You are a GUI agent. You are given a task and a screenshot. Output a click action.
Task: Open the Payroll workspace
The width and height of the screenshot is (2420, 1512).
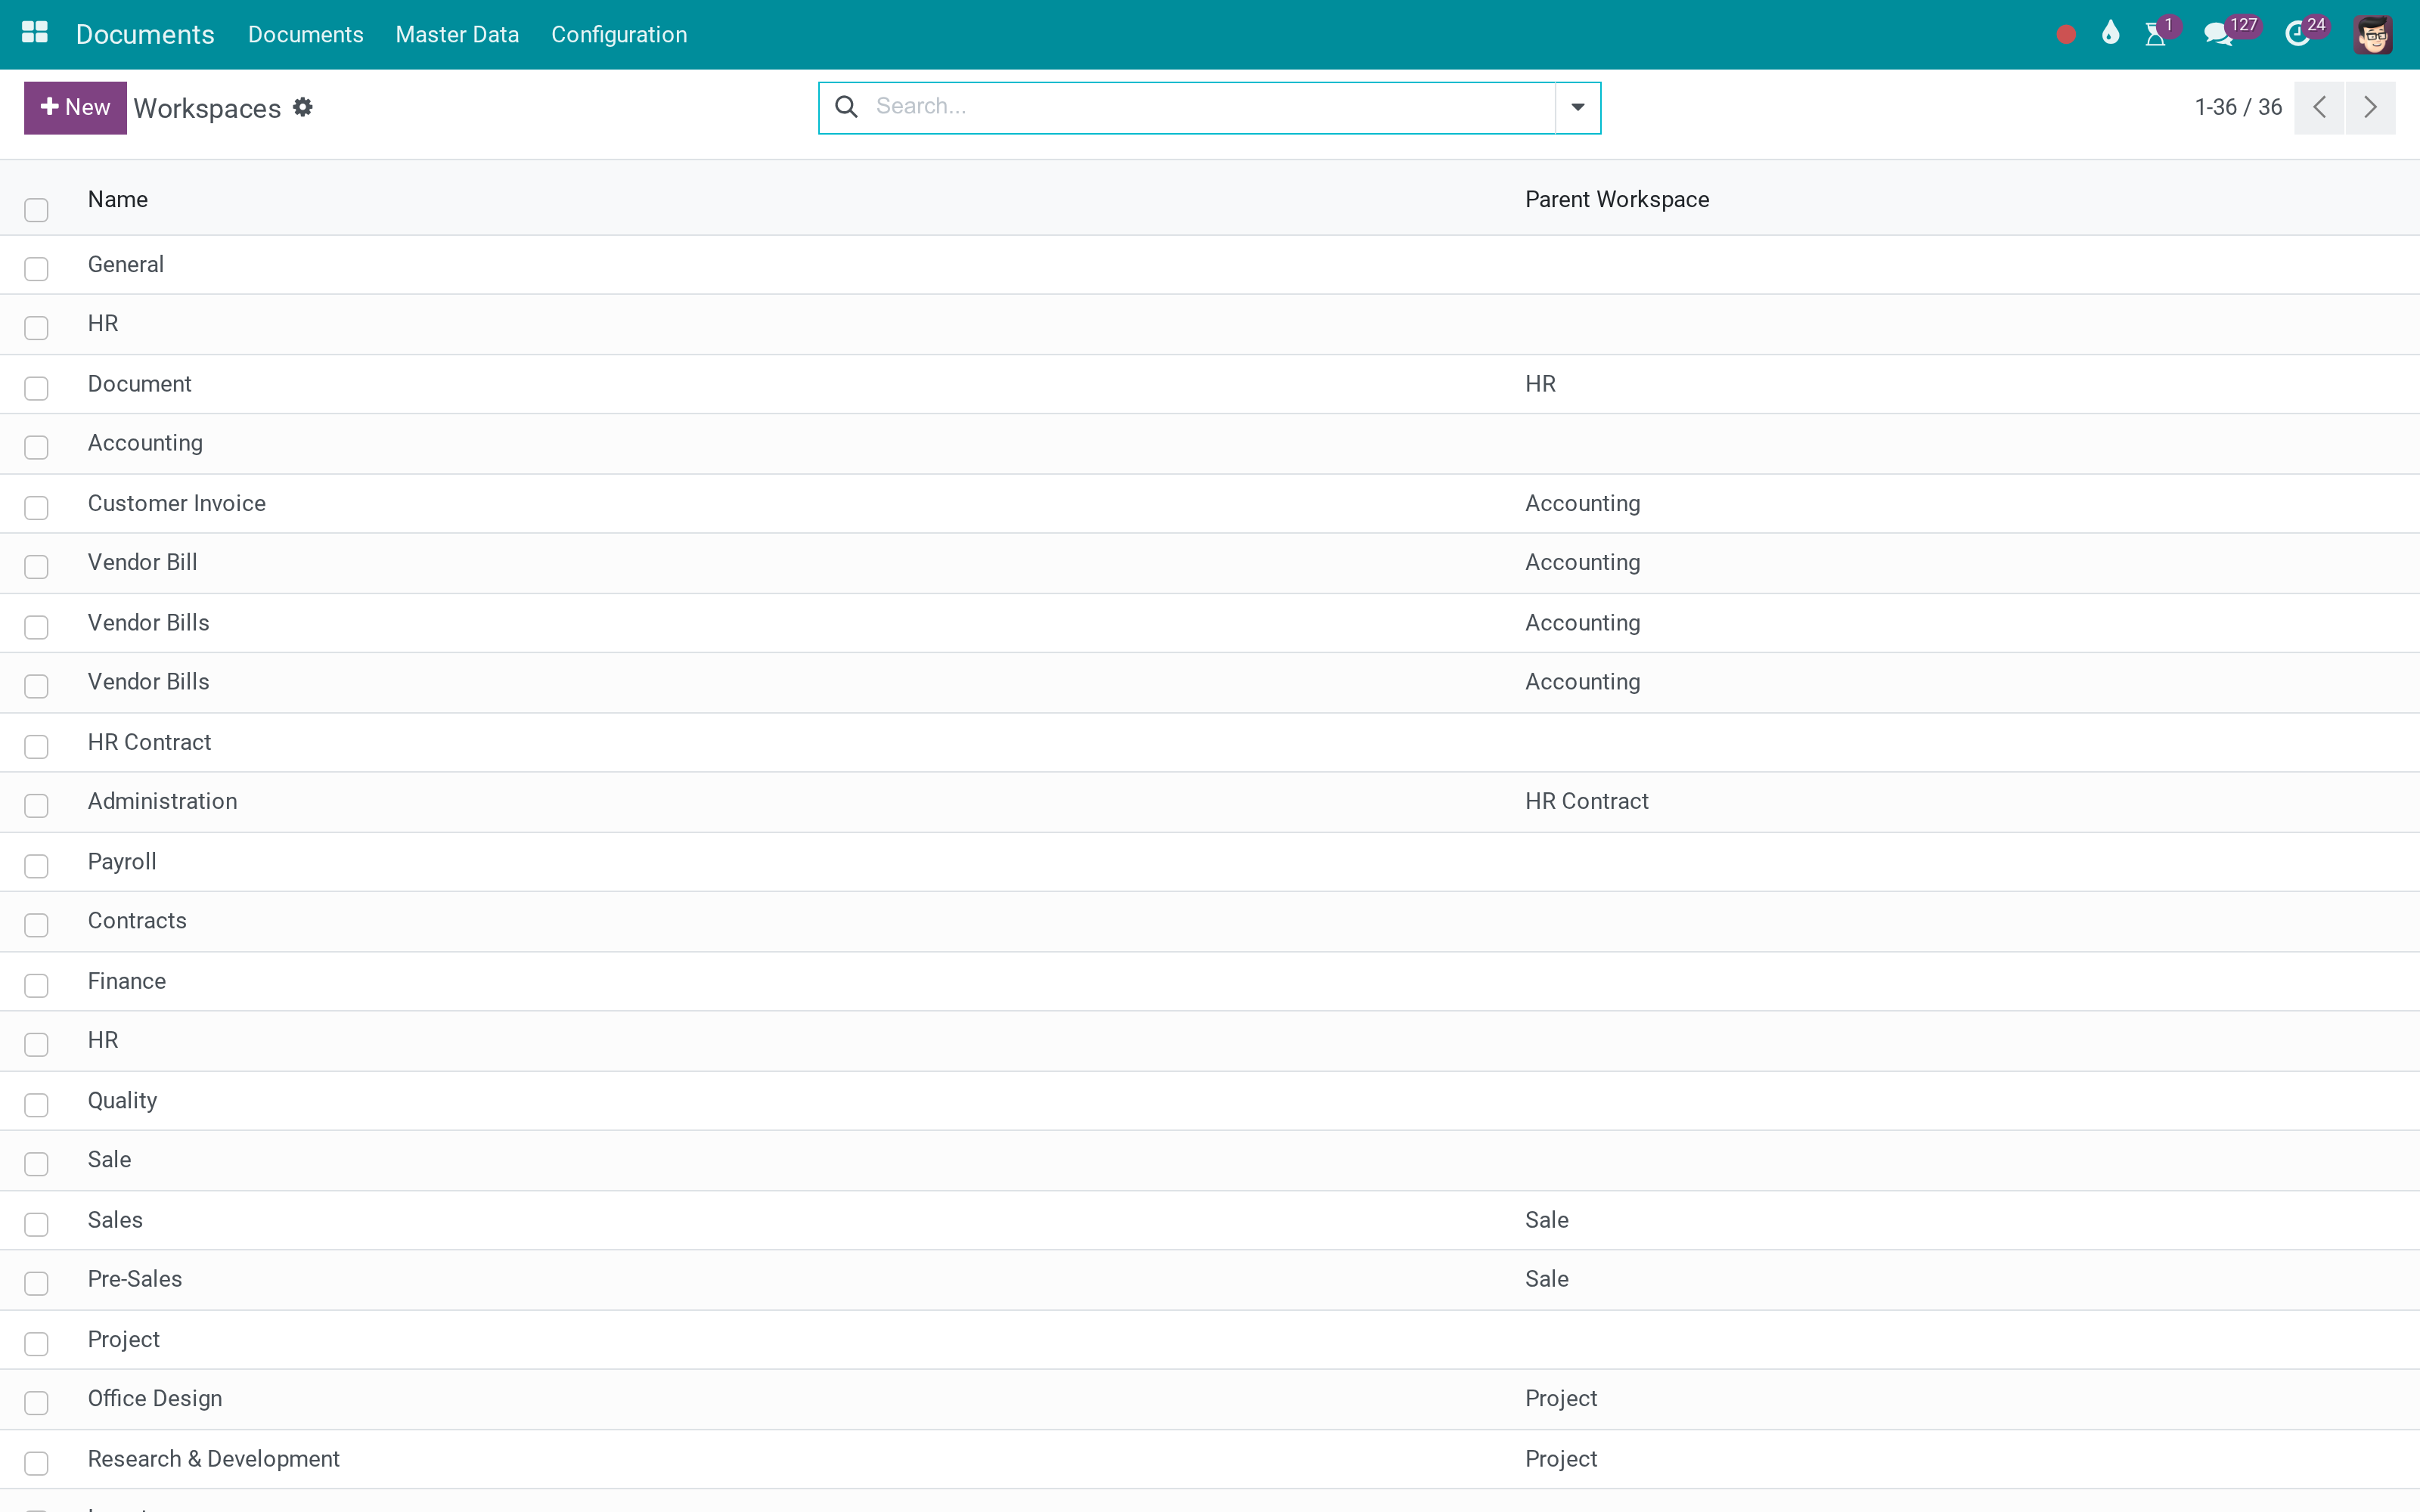pyautogui.click(x=122, y=861)
